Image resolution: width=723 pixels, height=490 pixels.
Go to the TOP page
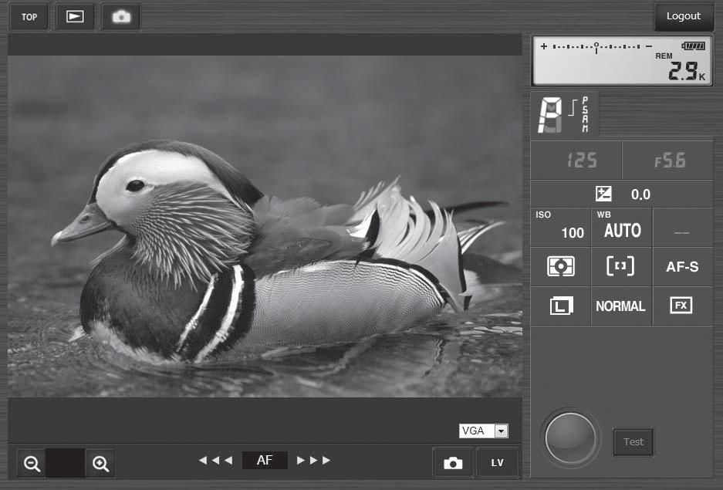(x=29, y=17)
